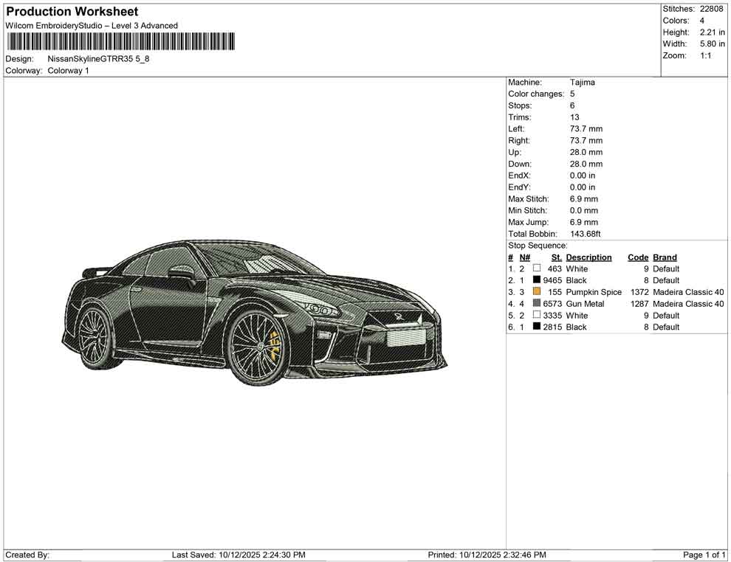This screenshot has height=562, width=731.
Task: Click the 'Stop Sequence:' heading
Action: point(538,246)
